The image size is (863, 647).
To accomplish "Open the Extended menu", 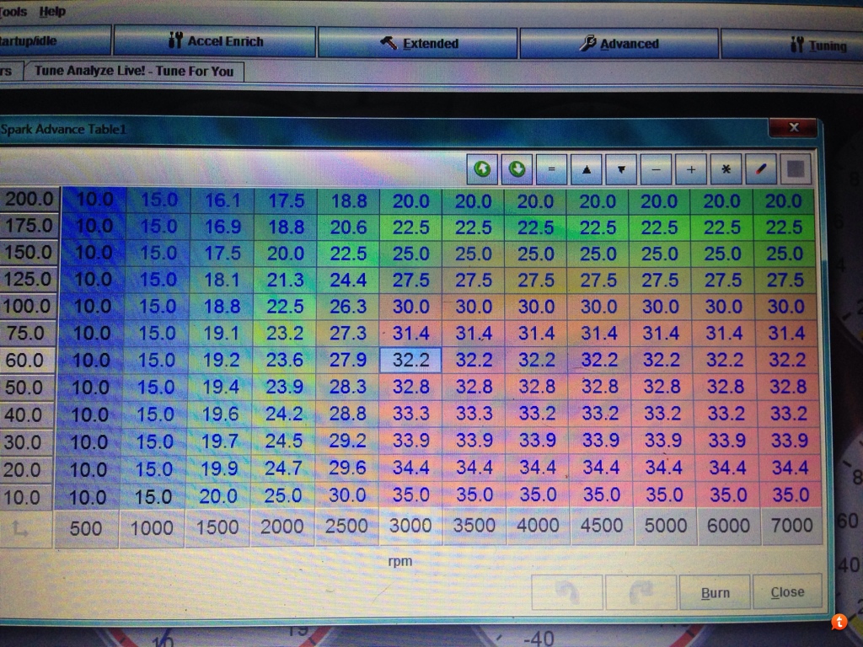I will pyautogui.click(x=418, y=43).
